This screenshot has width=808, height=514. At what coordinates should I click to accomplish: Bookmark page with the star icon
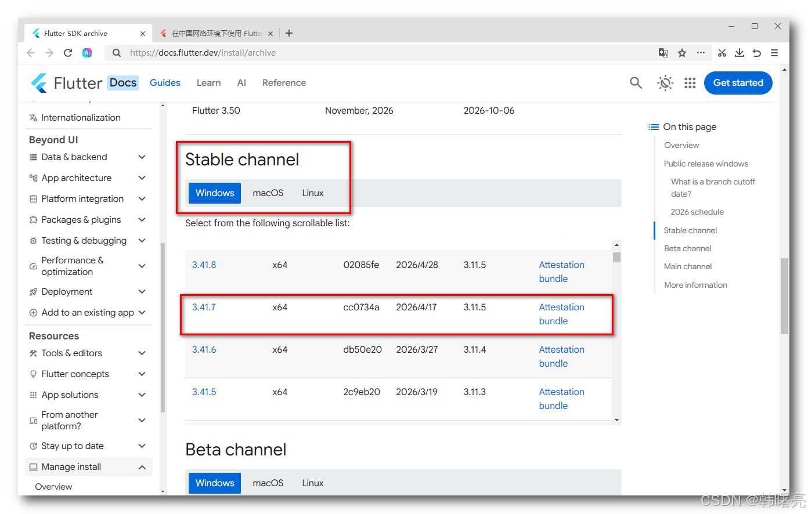click(x=682, y=53)
